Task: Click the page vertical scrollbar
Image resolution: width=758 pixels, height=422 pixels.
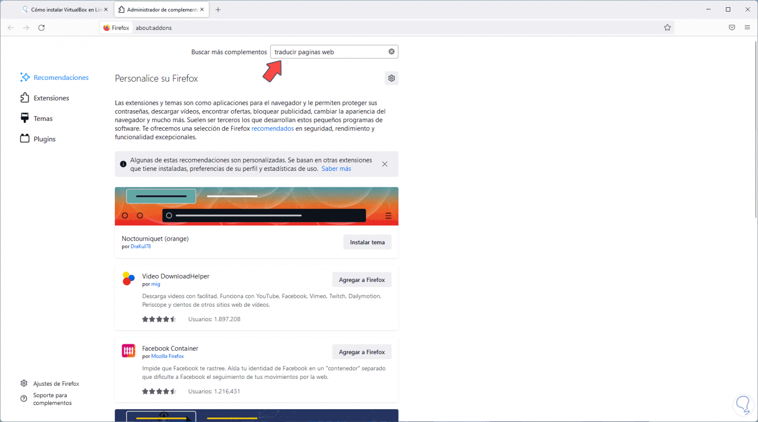Action: point(755,130)
